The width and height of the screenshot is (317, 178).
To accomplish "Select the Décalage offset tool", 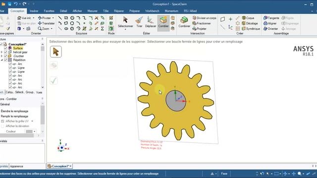I will [x=250, y=23].
